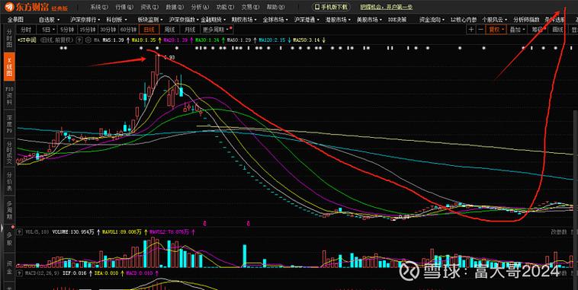
Task: Open the 沪深港通 dropdown
Action: click(307, 20)
